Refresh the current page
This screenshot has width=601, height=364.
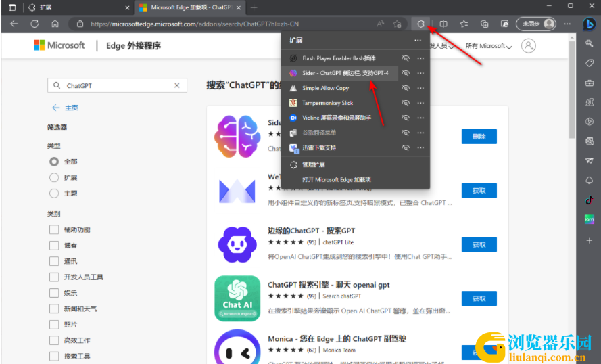pos(34,24)
